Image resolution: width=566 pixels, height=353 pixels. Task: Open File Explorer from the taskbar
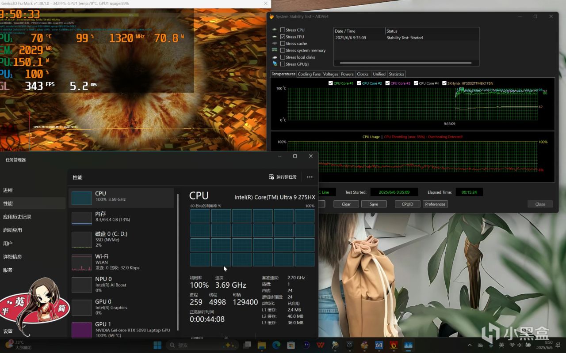pos(261,345)
